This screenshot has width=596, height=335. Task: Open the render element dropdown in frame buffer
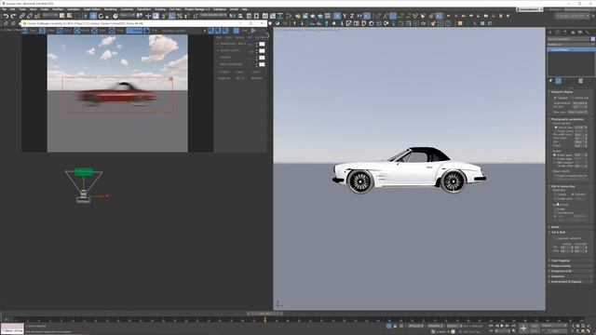[184, 31]
